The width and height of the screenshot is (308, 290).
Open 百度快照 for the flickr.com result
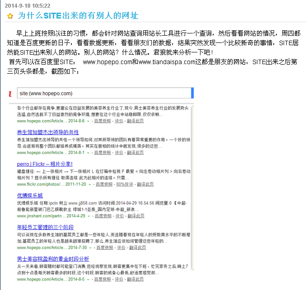click(x=104, y=184)
